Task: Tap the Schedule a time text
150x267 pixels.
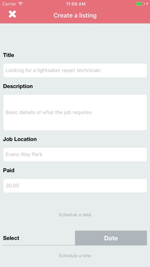Action: [x=75, y=255]
